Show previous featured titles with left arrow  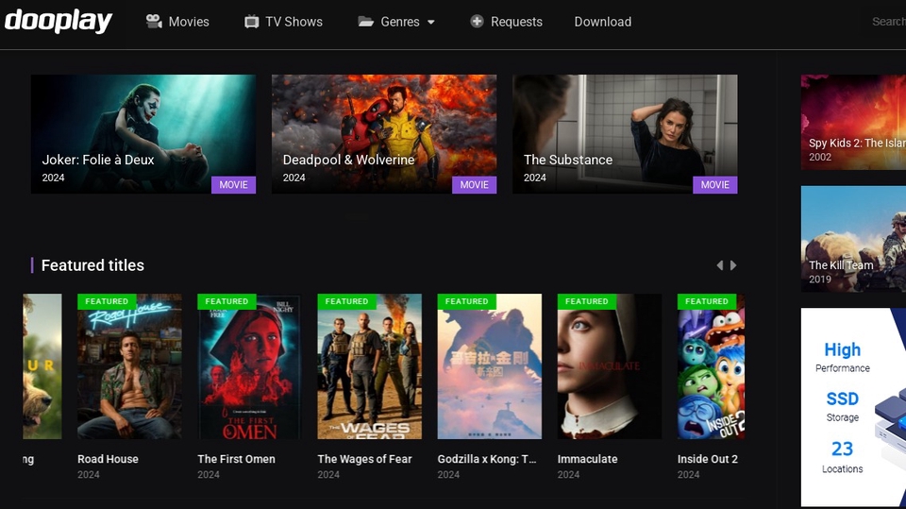[720, 265]
